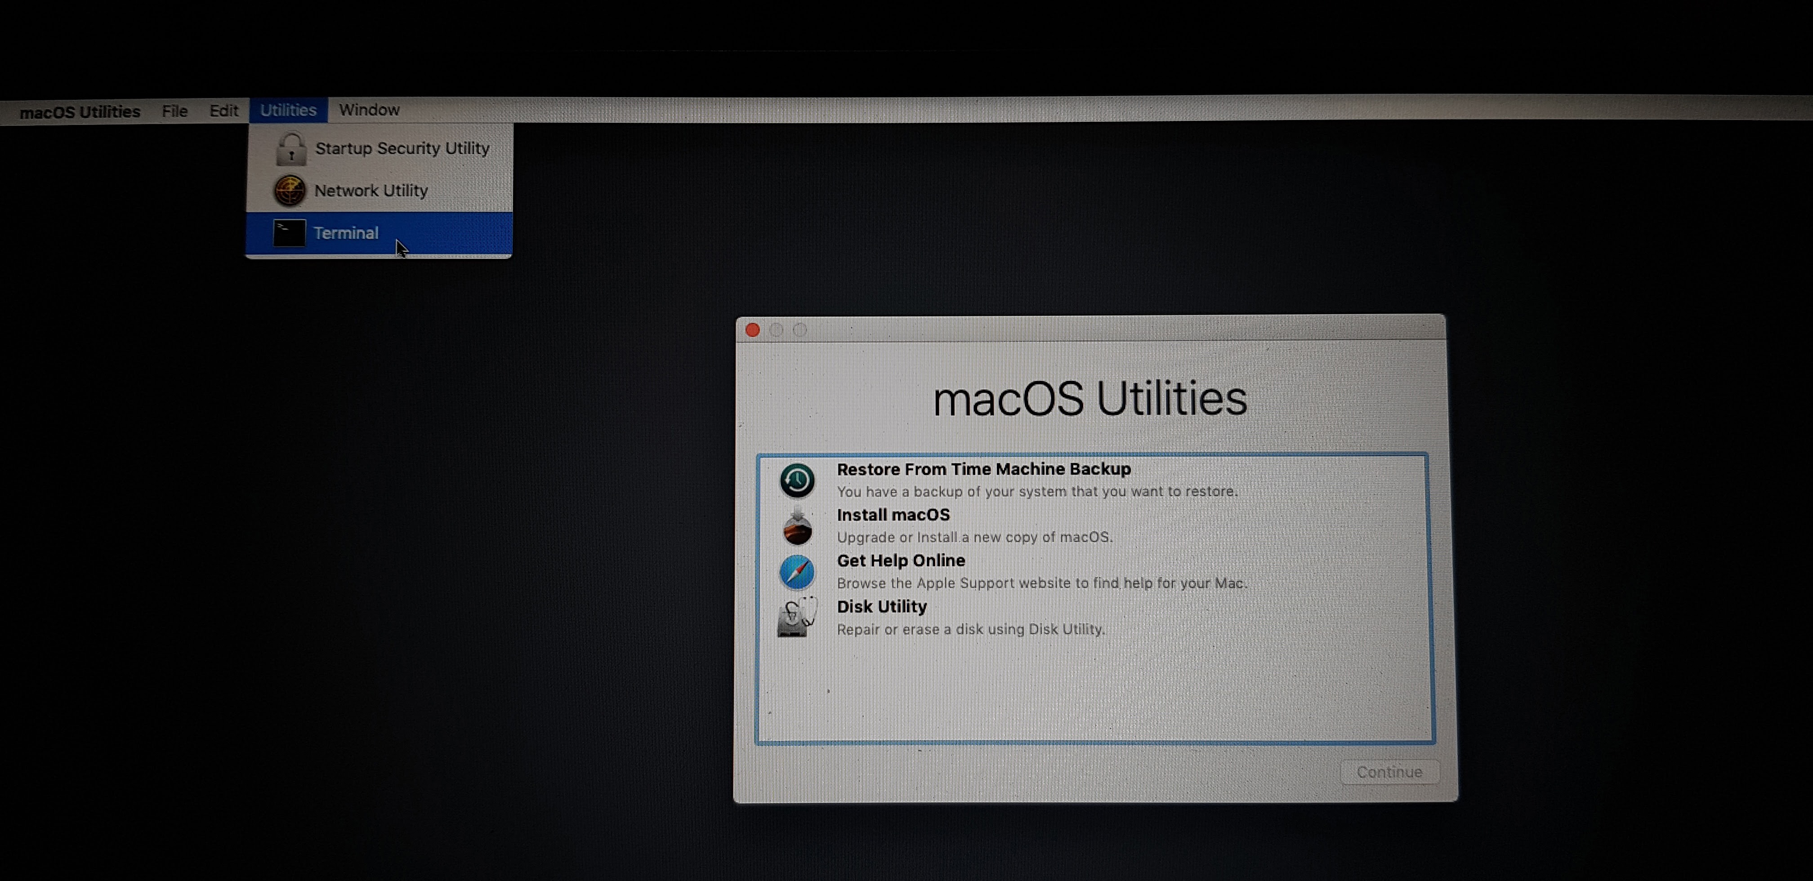
Task: Close the open Utilities menu
Action: pyautogui.click(x=288, y=110)
